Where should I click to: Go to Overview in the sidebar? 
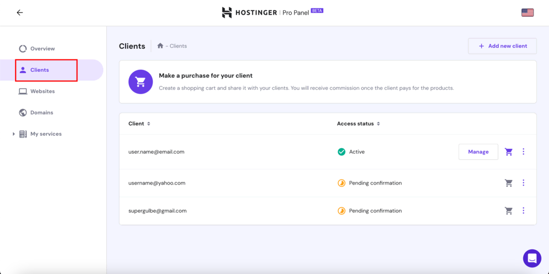coord(42,49)
